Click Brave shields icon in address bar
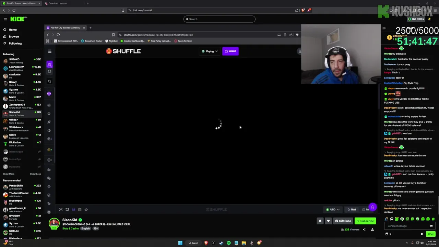This screenshot has height=247, width=439. 303,10
